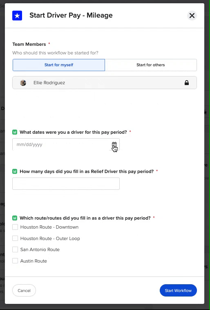
Task: Click the blue star workflow icon
Action: (17, 16)
